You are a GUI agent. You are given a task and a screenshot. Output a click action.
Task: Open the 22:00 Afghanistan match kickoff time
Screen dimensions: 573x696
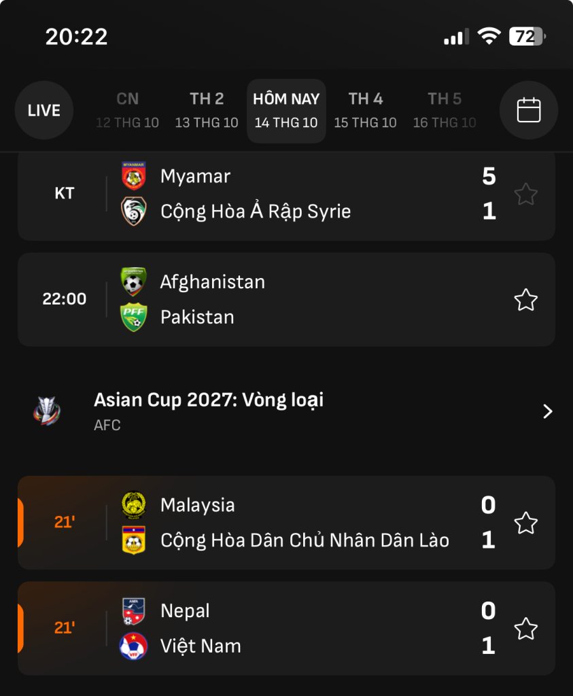coord(65,299)
